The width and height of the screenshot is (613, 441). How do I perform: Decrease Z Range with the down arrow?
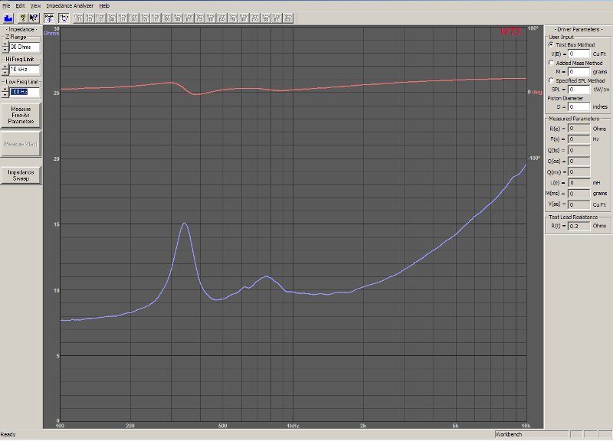point(5,50)
